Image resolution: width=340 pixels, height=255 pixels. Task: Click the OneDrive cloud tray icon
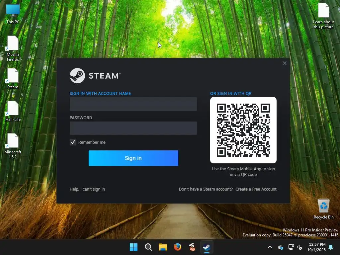[280, 247]
